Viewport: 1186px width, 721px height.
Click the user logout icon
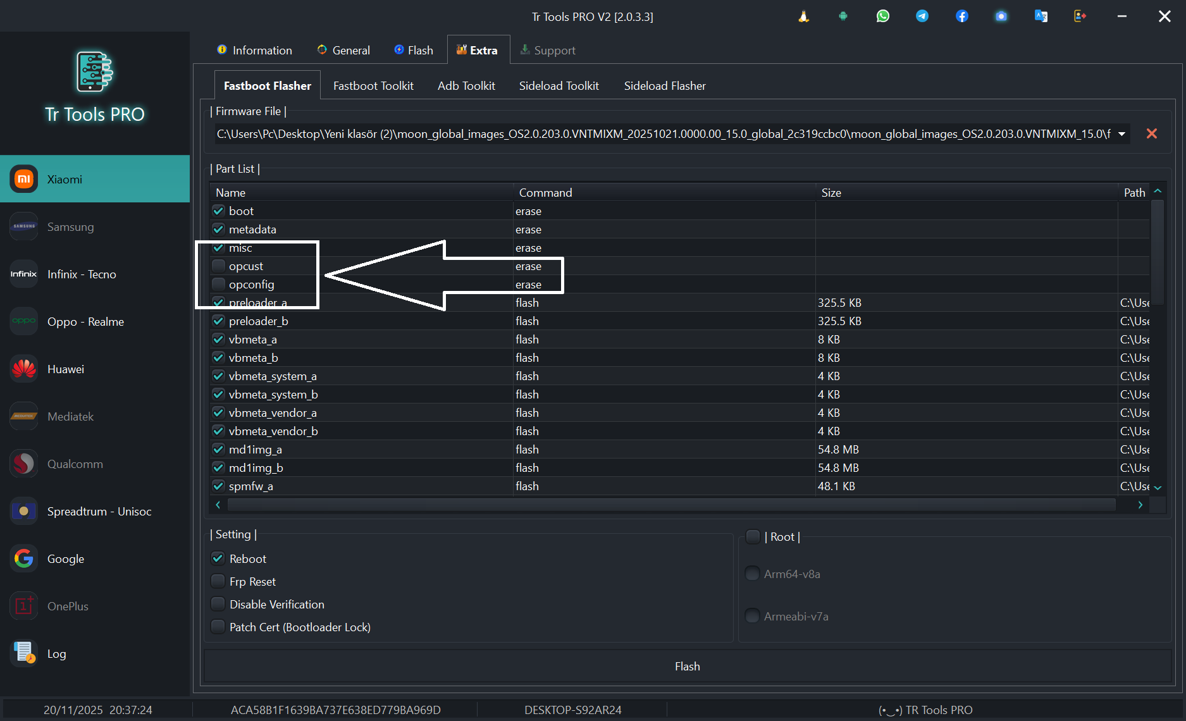pyautogui.click(x=1080, y=16)
